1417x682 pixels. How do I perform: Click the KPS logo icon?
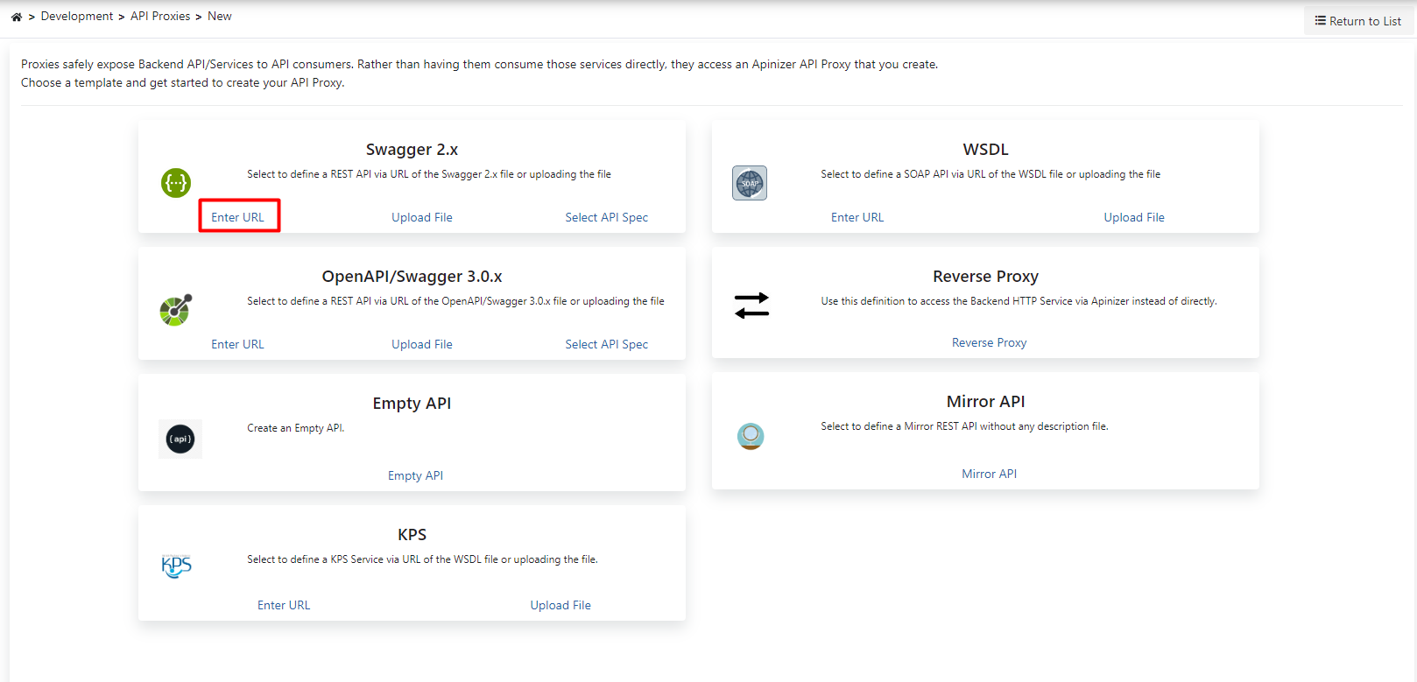pos(176,566)
